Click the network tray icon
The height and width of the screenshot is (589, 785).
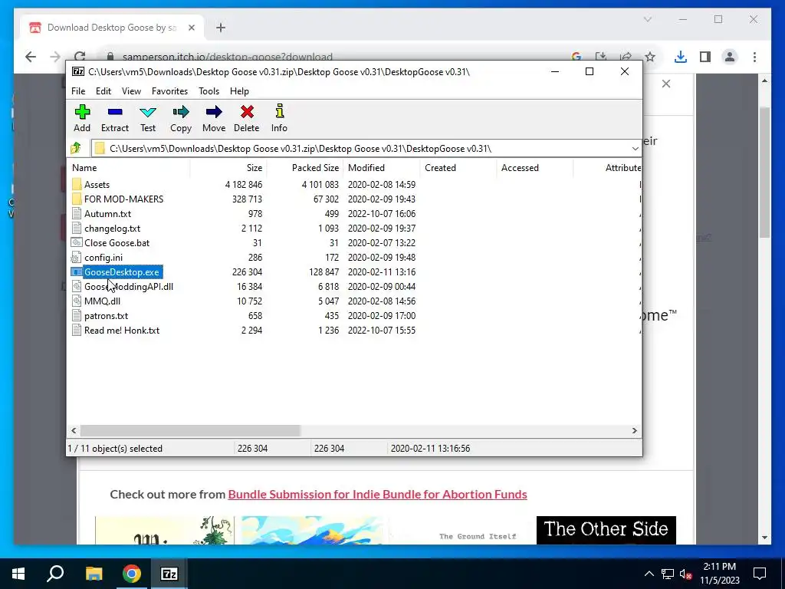[667, 574]
